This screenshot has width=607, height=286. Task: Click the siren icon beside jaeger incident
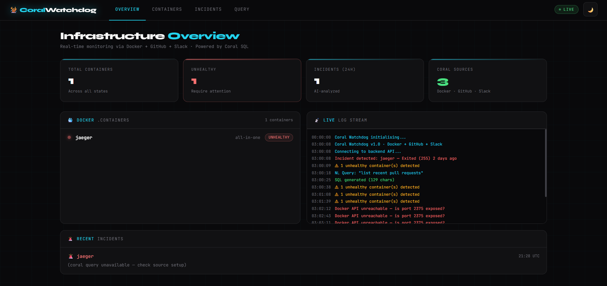pos(71,256)
